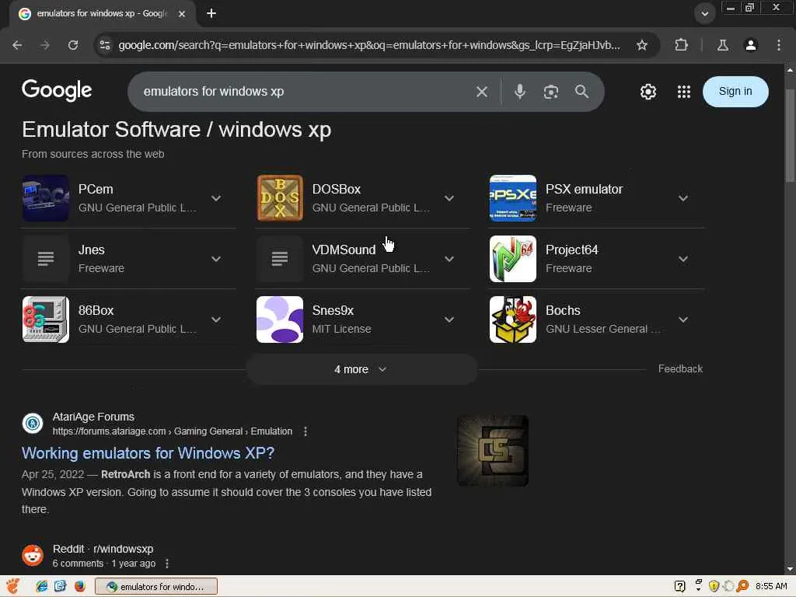This screenshot has height=597, width=796.
Task: Expand the Project64 entry chevron
Action: tap(683, 259)
